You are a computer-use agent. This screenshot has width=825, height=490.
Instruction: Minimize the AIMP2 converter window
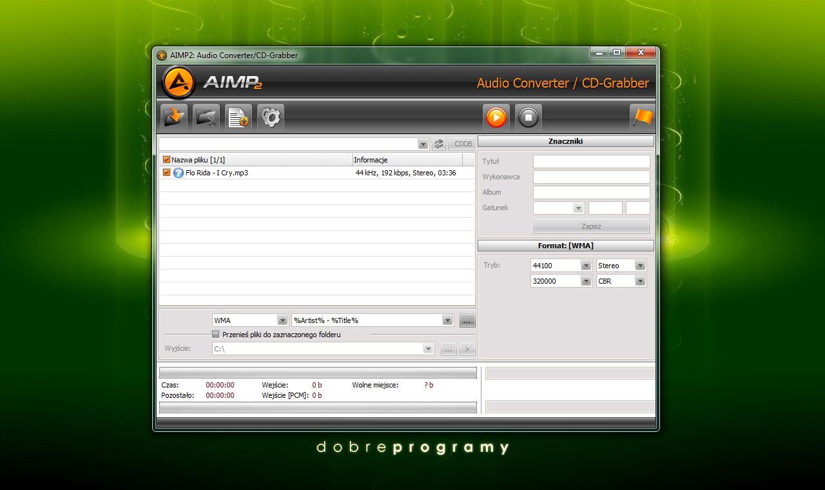(x=599, y=53)
